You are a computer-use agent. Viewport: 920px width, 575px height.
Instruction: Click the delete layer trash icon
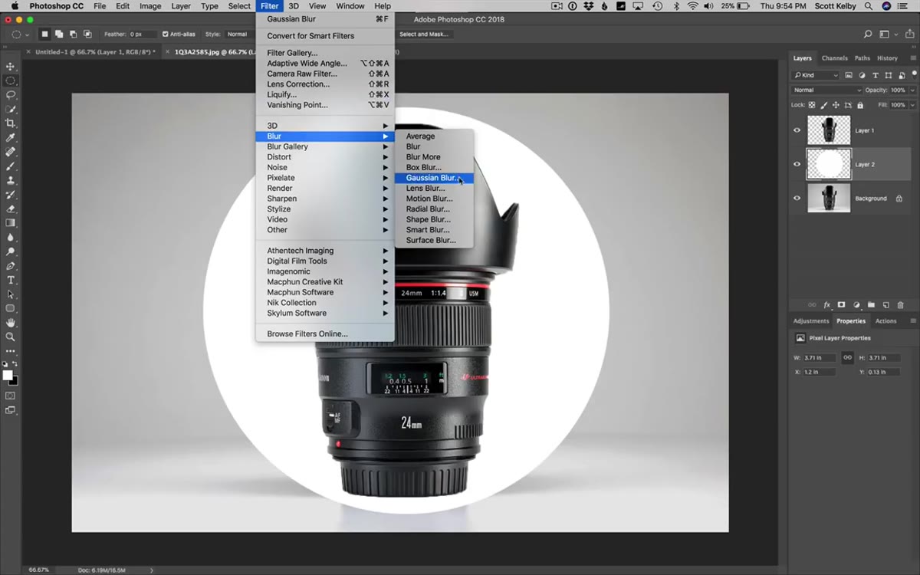pyautogui.click(x=900, y=305)
